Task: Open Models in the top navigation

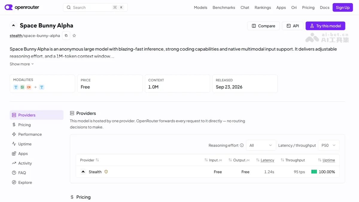Action: 200,7
